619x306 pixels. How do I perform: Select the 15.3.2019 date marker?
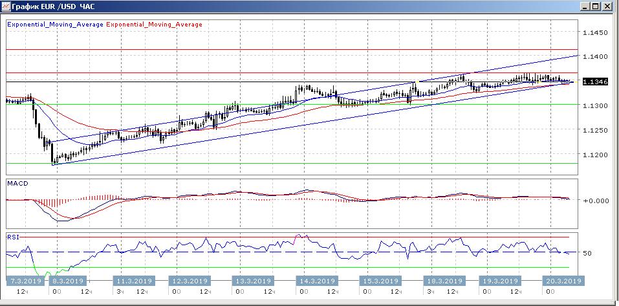tap(380, 281)
